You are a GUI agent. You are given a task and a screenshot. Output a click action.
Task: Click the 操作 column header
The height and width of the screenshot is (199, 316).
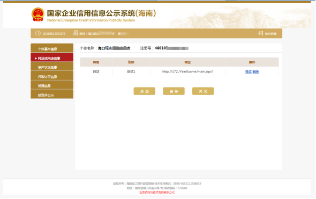coord(252,62)
